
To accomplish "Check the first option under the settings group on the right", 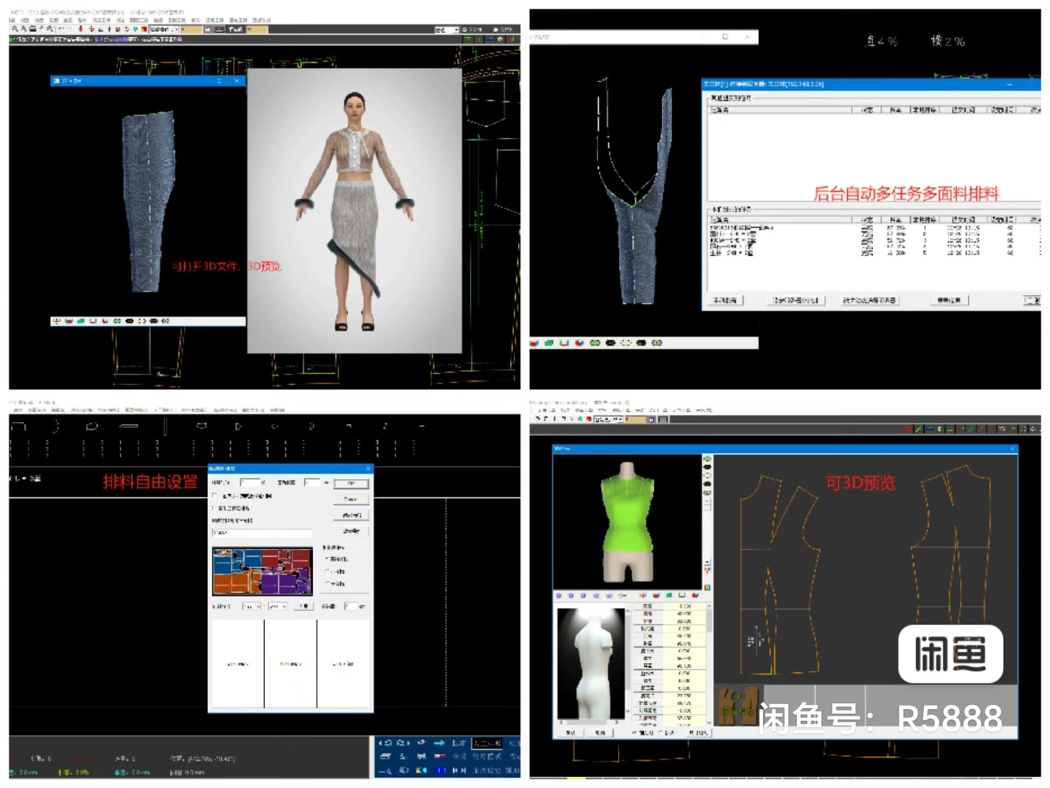I will click(326, 560).
